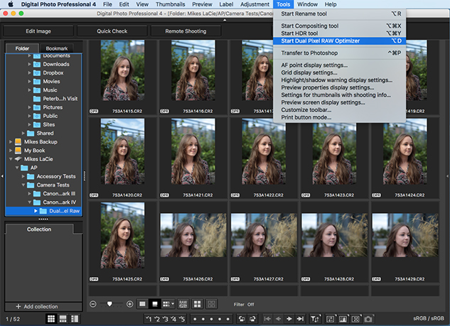Screen dimensions: 450x326
Task: Click the Quick Check button
Action: coord(112,31)
